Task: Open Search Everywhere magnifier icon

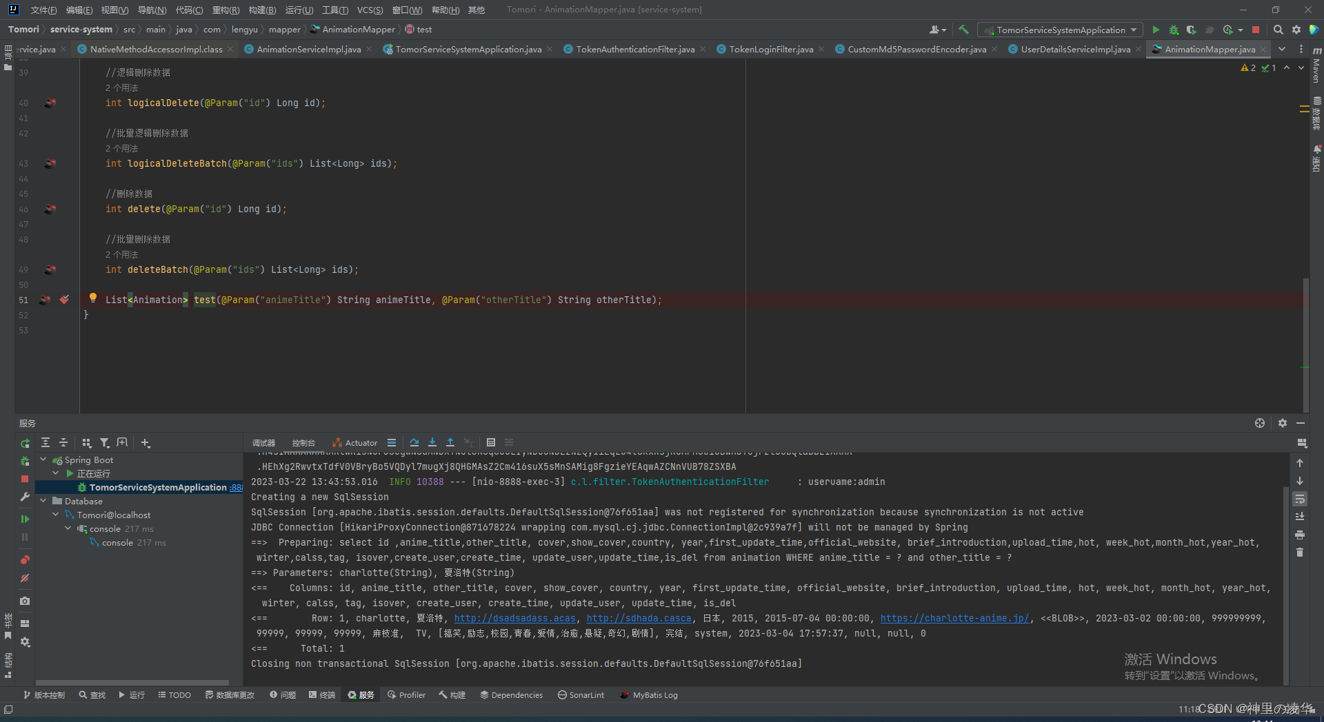Action: tap(1278, 30)
